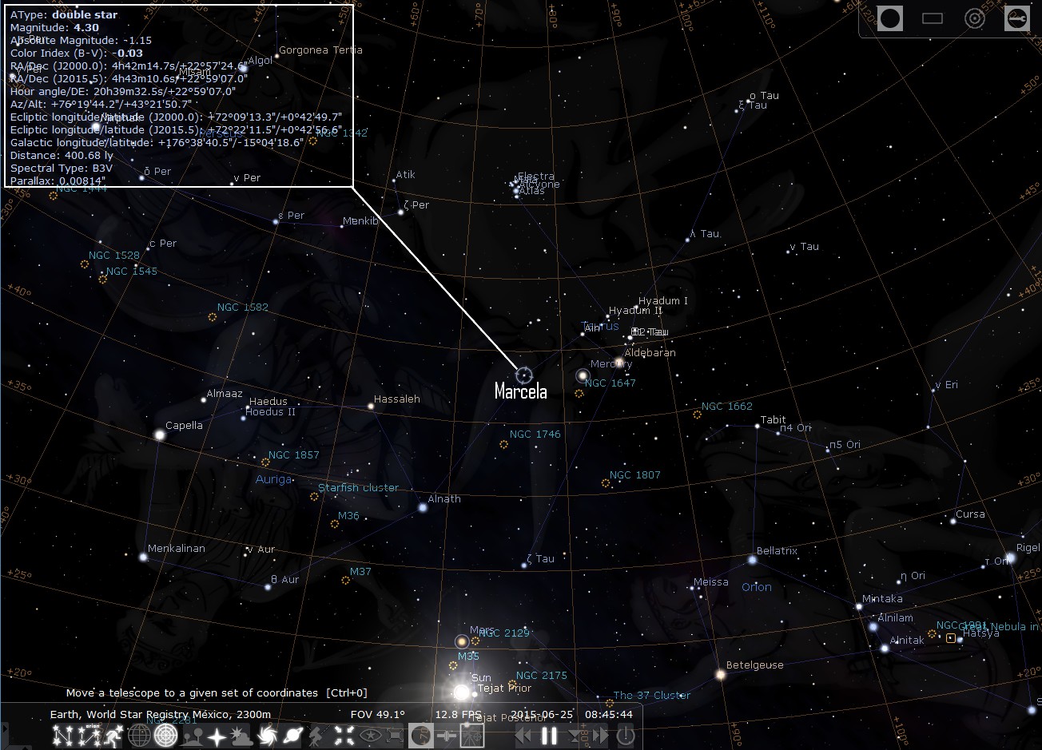This screenshot has height=750, width=1042.
Task: Switch equatorial/azimuthal mount telescope icon
Action: [x=318, y=736]
